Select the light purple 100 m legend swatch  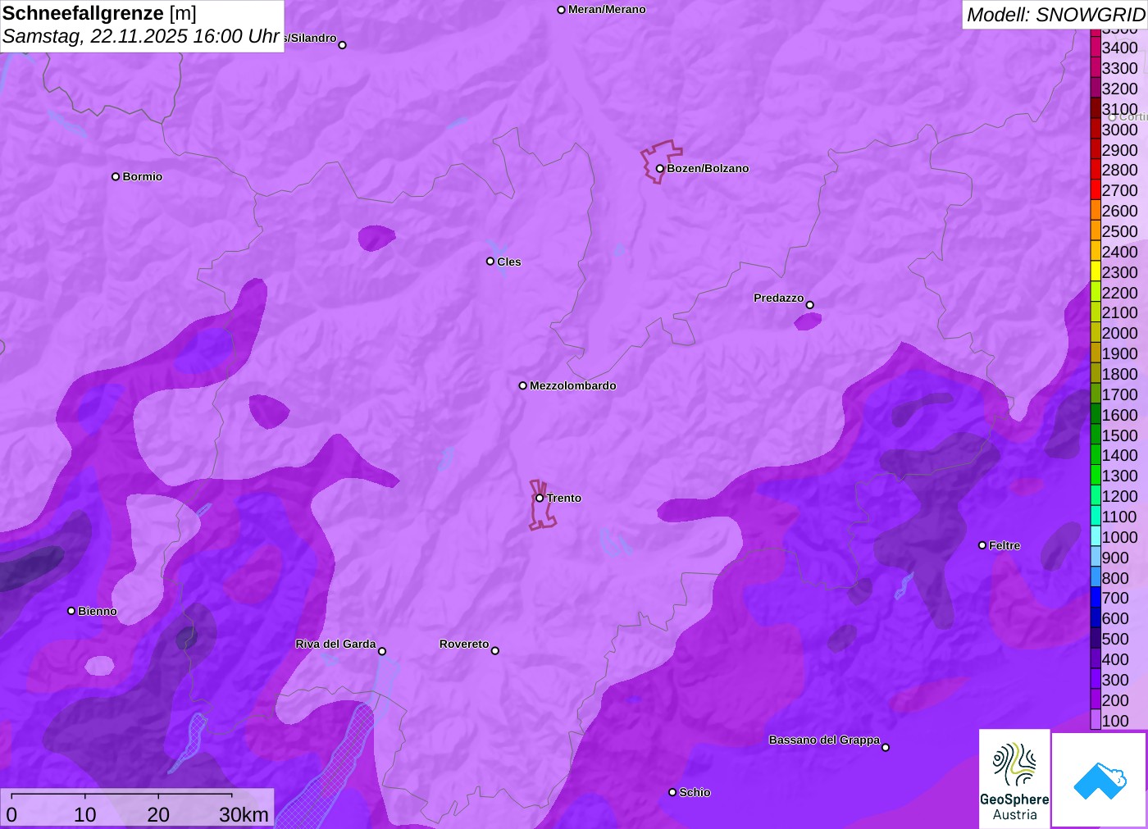[1096, 720]
